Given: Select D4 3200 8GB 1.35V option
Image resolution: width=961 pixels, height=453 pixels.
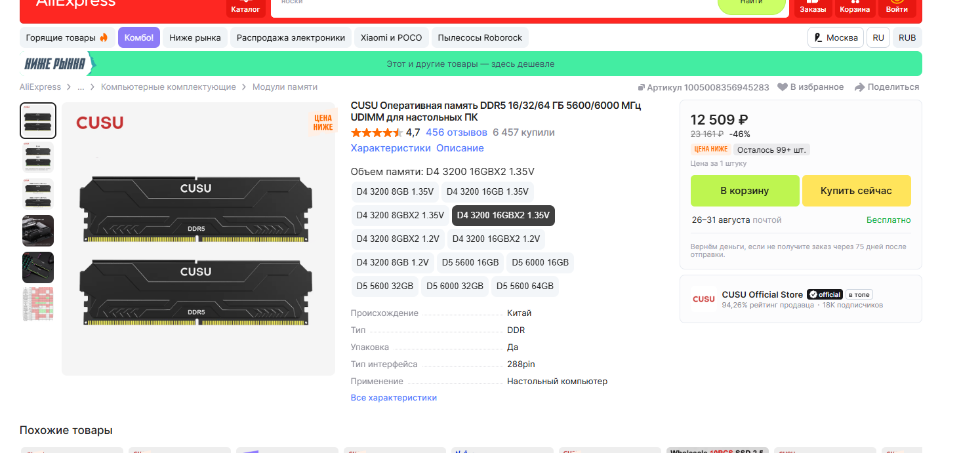Looking at the screenshot, I should pyautogui.click(x=395, y=192).
